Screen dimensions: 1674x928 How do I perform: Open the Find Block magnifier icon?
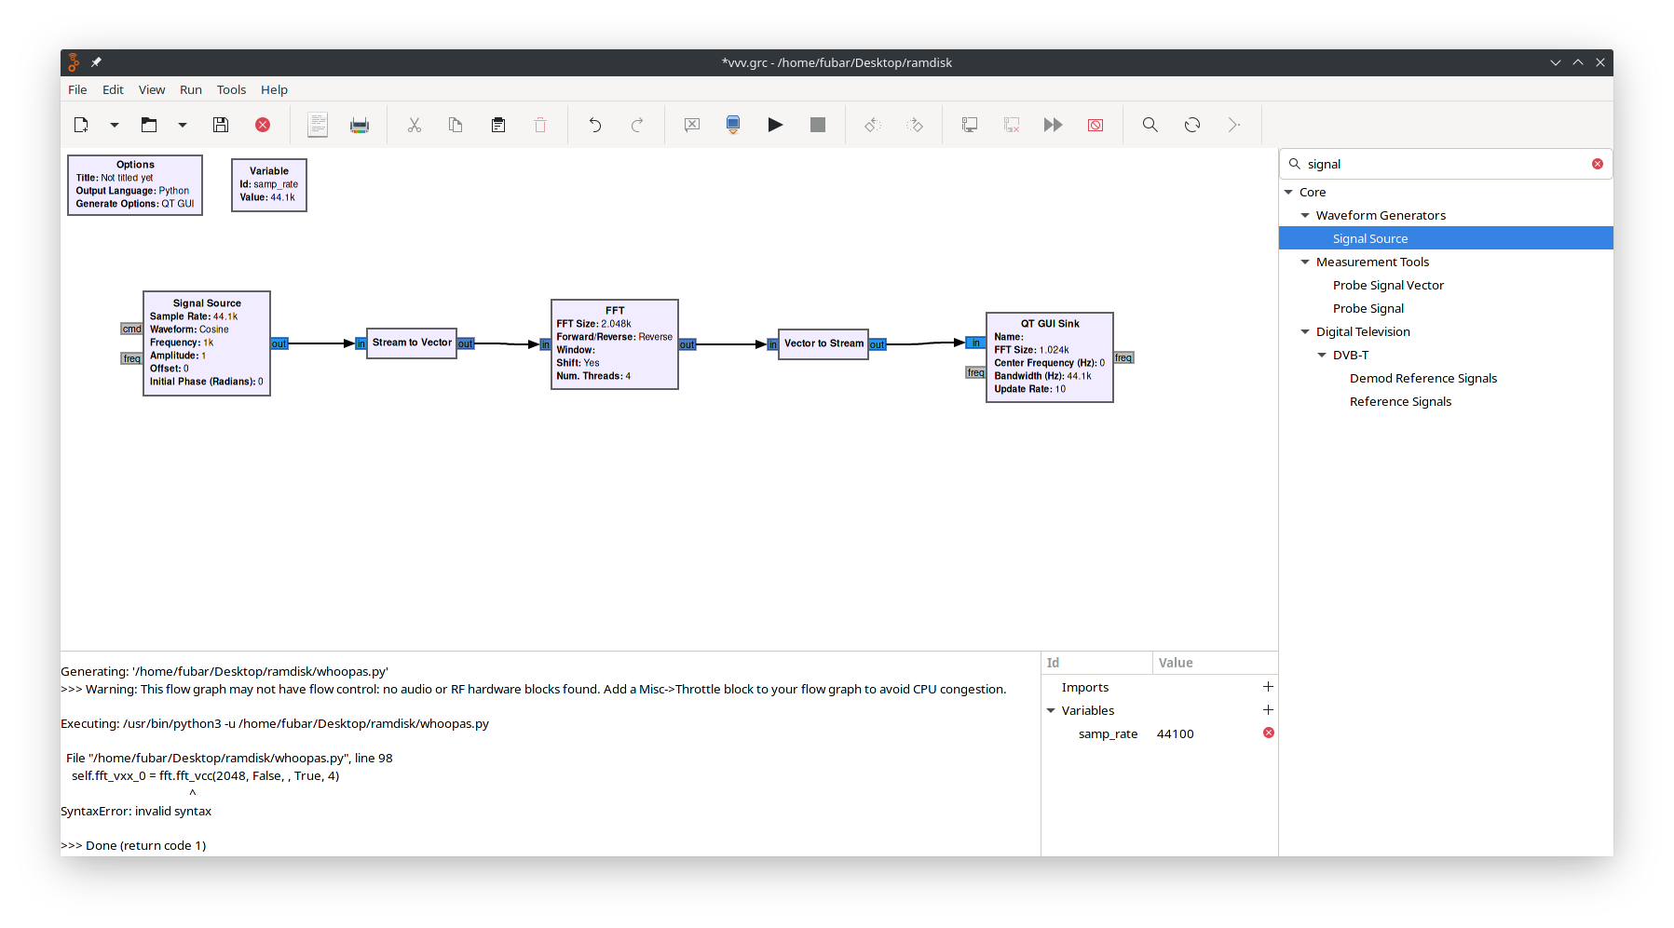1150,124
